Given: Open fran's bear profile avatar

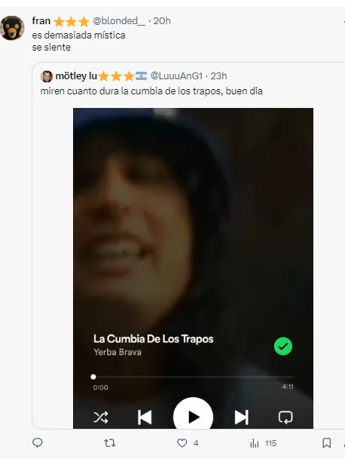Looking at the screenshot, I should point(12,28).
